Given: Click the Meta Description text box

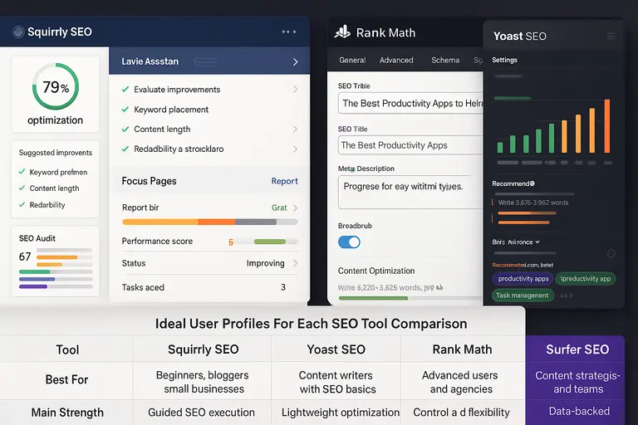Looking at the screenshot, I should pyautogui.click(x=410, y=192).
